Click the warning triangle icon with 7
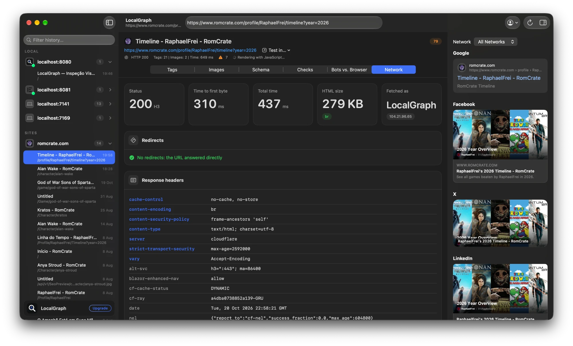This screenshot has width=573, height=346. [220, 57]
